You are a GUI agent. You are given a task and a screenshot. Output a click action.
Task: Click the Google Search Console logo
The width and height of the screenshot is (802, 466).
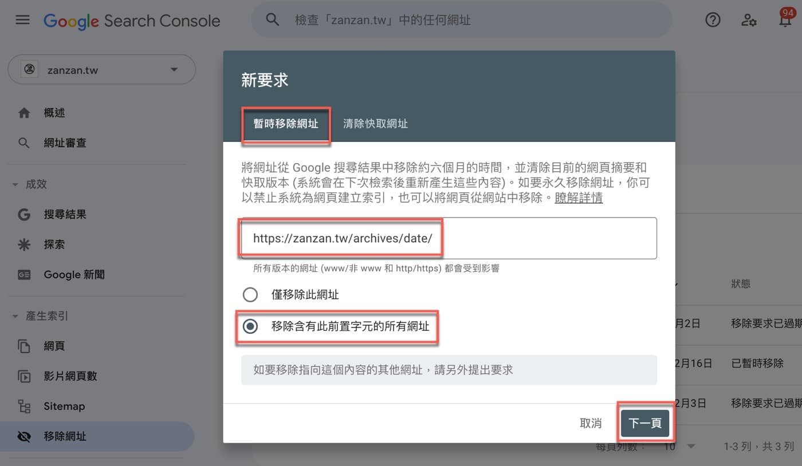click(132, 21)
